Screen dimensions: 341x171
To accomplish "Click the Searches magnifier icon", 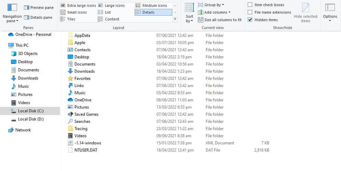I will 70,122.
